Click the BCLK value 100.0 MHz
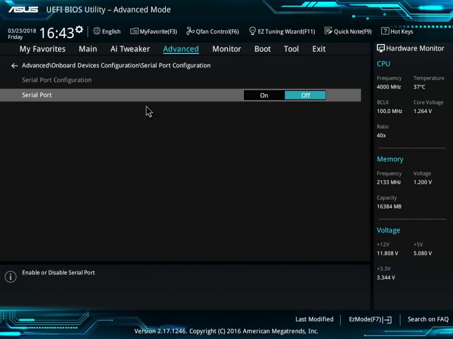Image resolution: width=453 pixels, height=339 pixels. pyautogui.click(x=390, y=111)
